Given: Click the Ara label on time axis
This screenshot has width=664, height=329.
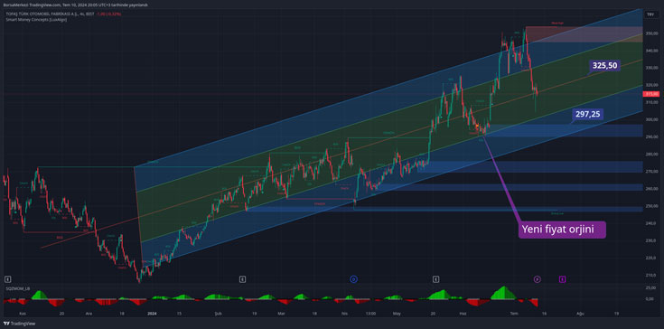Looking at the screenshot, I should 89,314.
